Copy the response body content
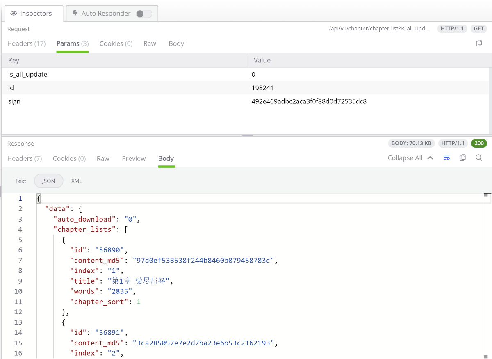 tap(463, 158)
